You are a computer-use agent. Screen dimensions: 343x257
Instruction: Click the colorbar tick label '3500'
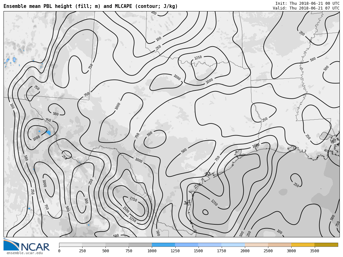point(314,251)
